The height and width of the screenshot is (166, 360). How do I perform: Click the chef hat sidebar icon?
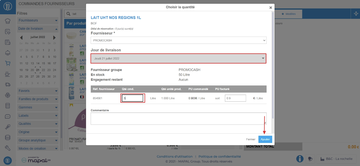tap(8, 21)
